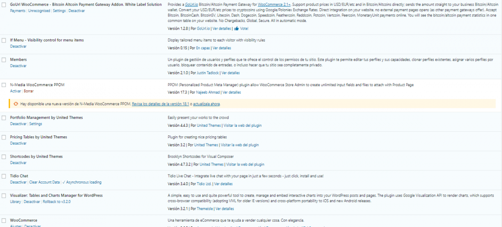Select the Pricing Tables plugin checkbox
The image size is (502, 227).
(x=4, y=137)
